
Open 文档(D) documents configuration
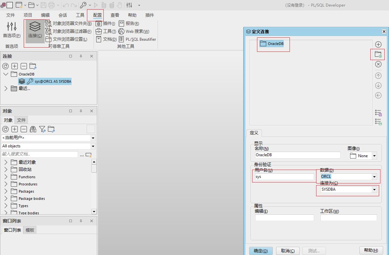click(x=106, y=39)
